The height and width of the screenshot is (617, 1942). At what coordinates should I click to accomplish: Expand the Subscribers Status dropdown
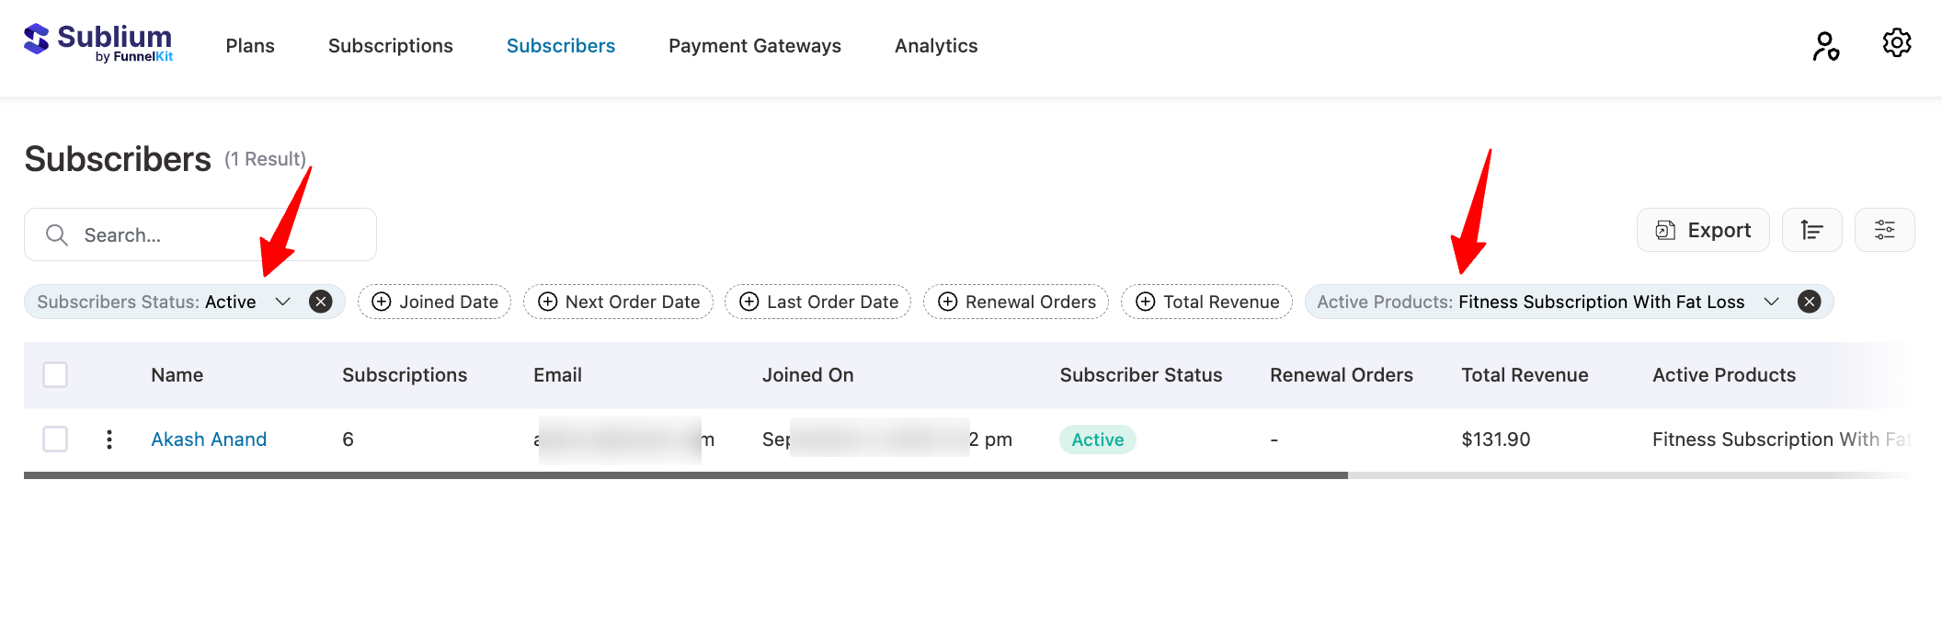tap(282, 302)
